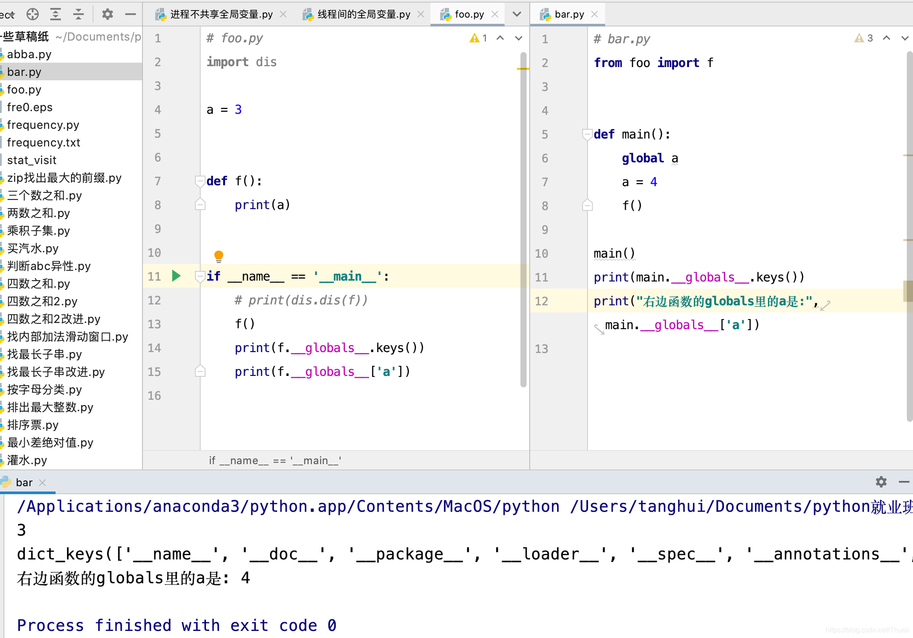Viewport: 913px width, 638px height.
Task: Go to next highlighted error in bar.py
Action: pyautogui.click(x=905, y=38)
